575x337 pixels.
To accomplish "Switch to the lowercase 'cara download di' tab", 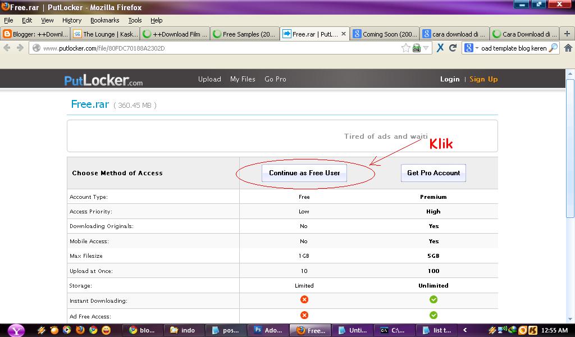I will point(454,34).
